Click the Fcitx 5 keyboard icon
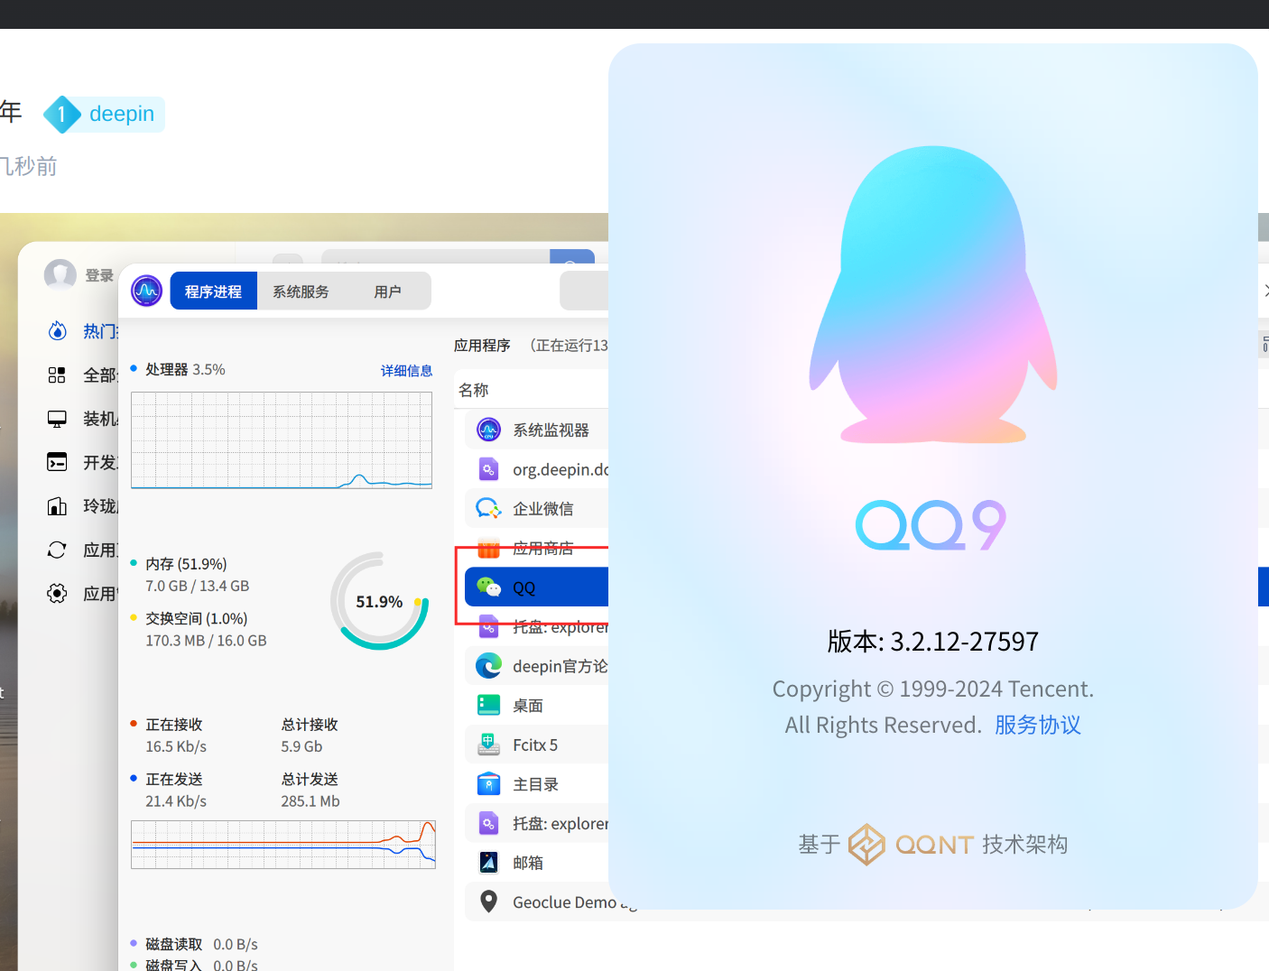The width and height of the screenshot is (1269, 971). click(488, 744)
